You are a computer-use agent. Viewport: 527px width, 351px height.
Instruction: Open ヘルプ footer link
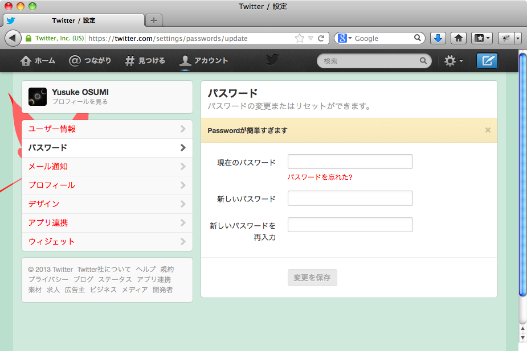click(146, 270)
